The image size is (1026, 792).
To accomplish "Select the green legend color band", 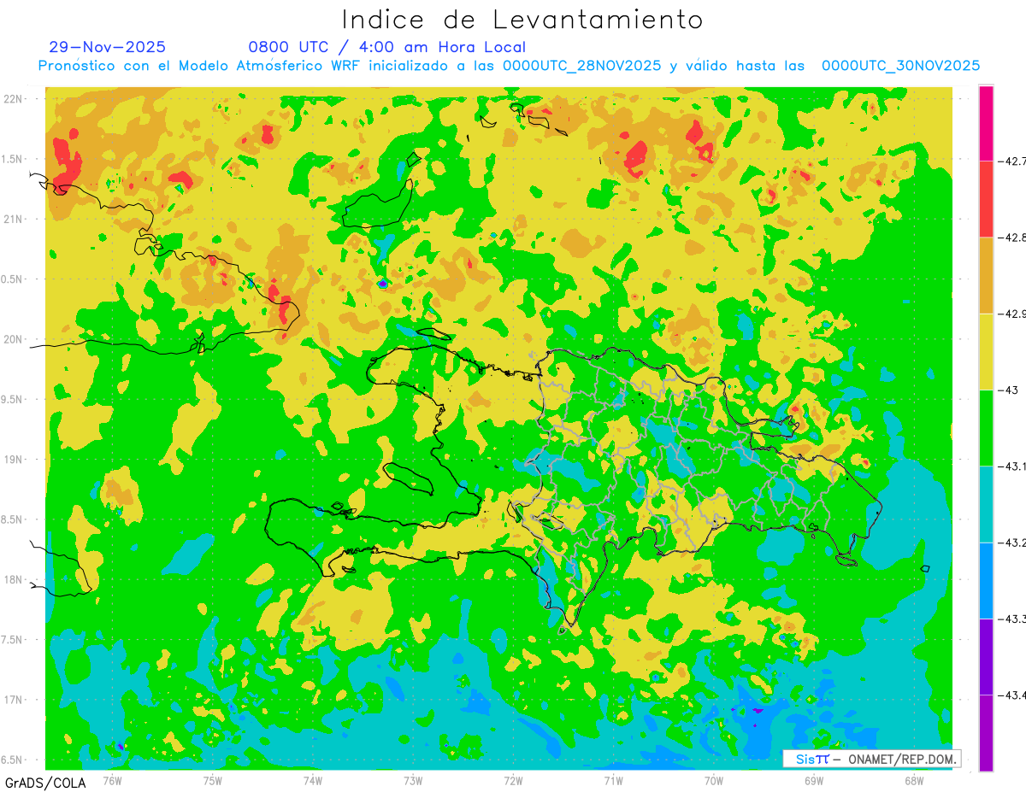I will tap(986, 427).
